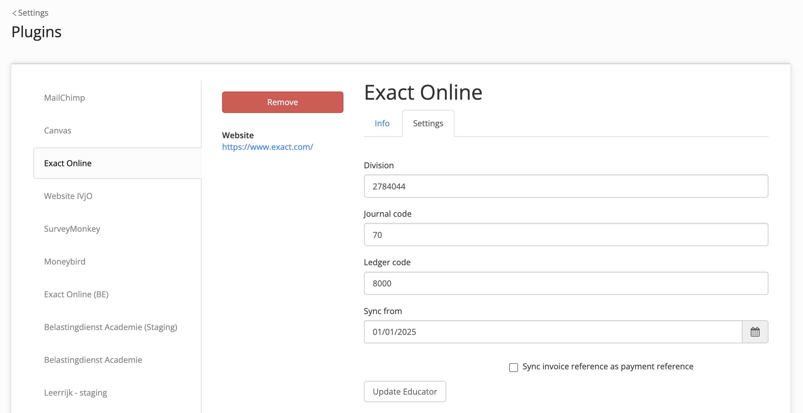Screen dimensions: 803x413
Task: Select MailChimp in the plugin list
Action: click(65, 98)
